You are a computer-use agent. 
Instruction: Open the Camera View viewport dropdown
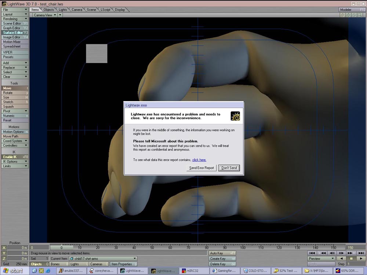pos(45,15)
